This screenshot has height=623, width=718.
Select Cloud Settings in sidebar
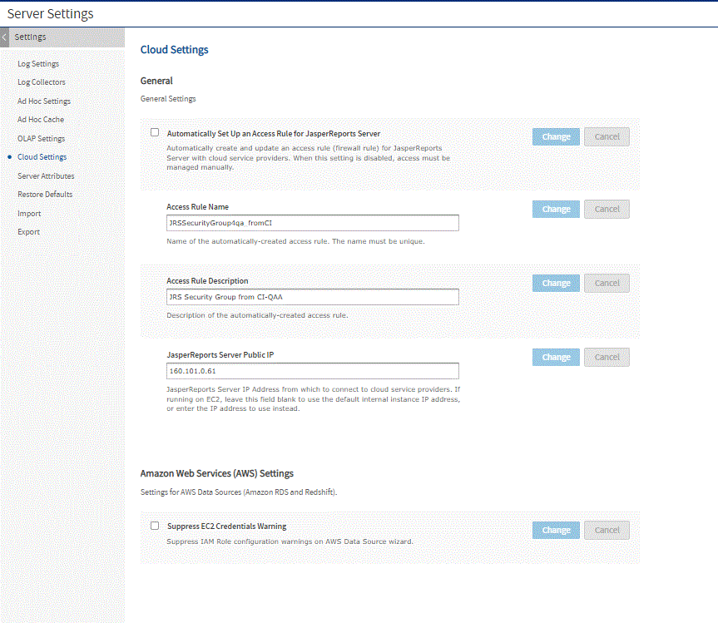tap(42, 157)
